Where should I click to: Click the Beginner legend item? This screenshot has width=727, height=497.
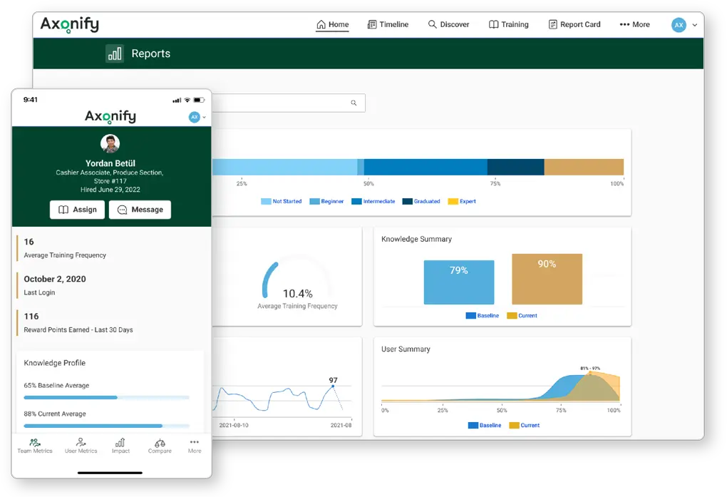pos(326,201)
